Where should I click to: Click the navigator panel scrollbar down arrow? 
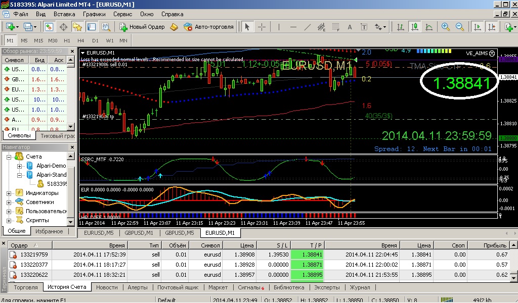71,222
